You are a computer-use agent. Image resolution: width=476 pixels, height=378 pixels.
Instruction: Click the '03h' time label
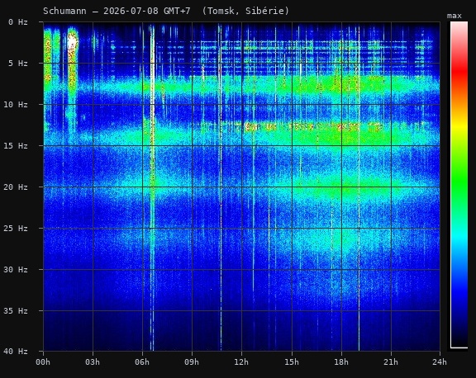[93, 362]
